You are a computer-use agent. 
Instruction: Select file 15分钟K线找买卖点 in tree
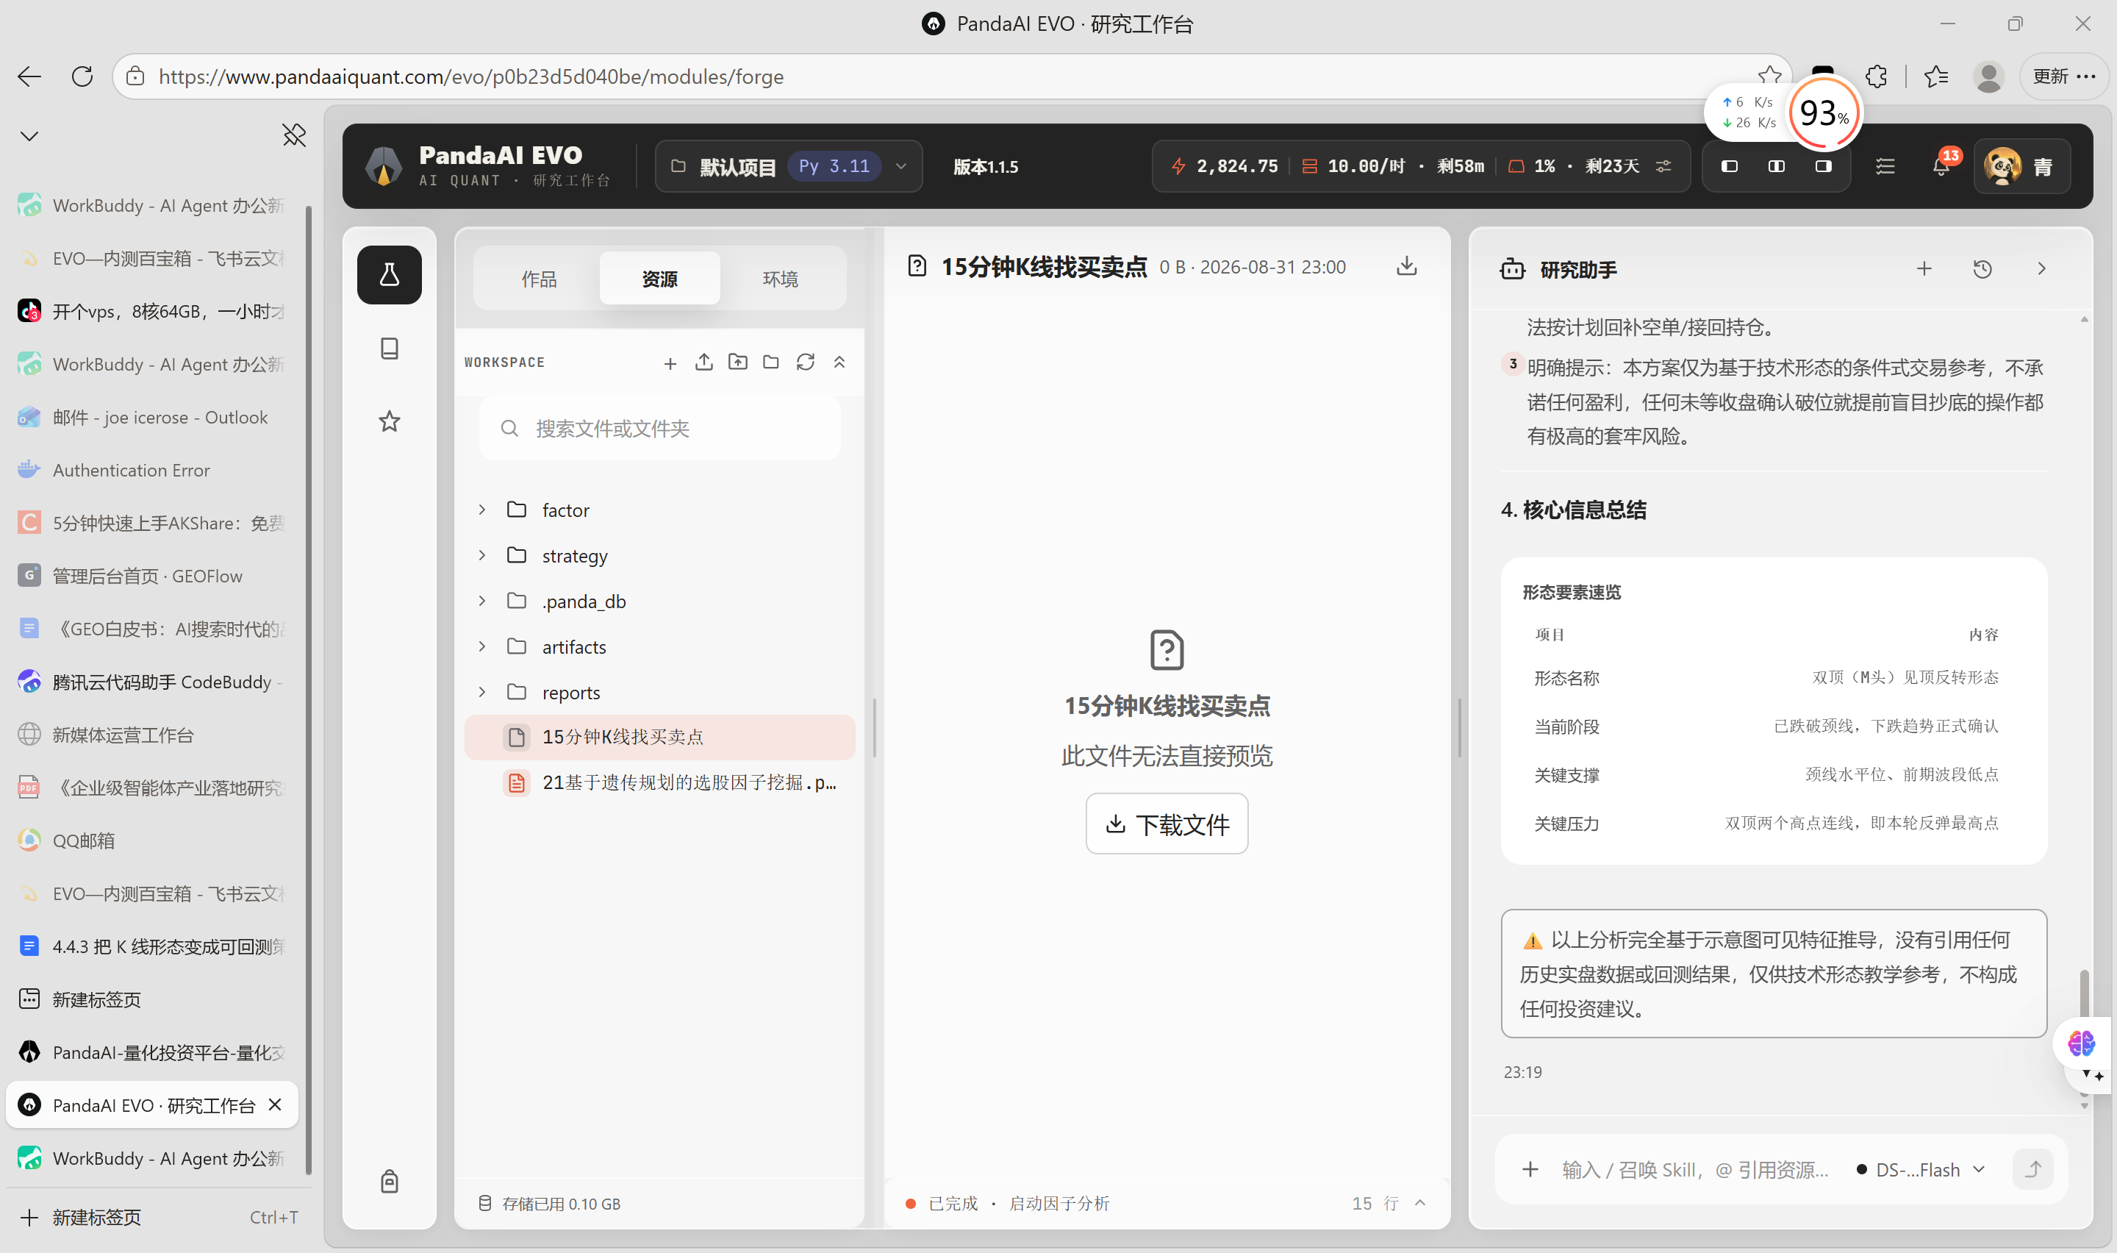[x=659, y=736]
